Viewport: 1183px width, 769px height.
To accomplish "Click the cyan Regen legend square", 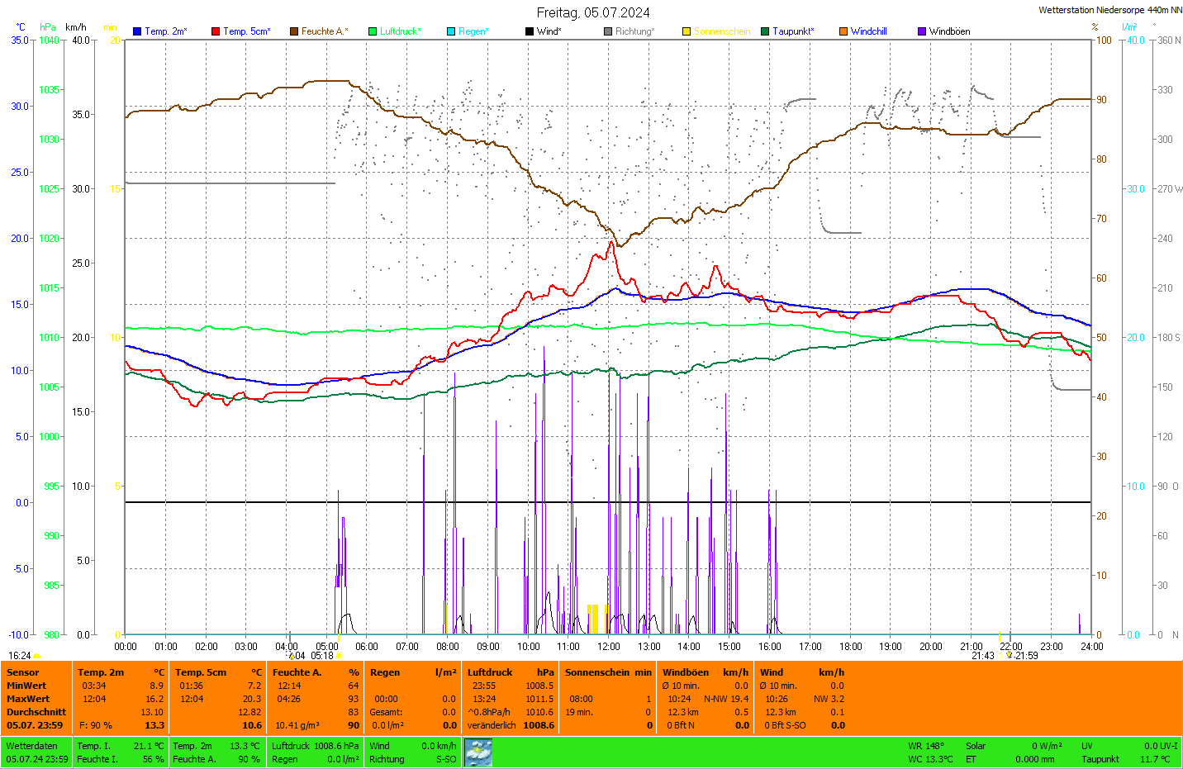I will coord(451,31).
